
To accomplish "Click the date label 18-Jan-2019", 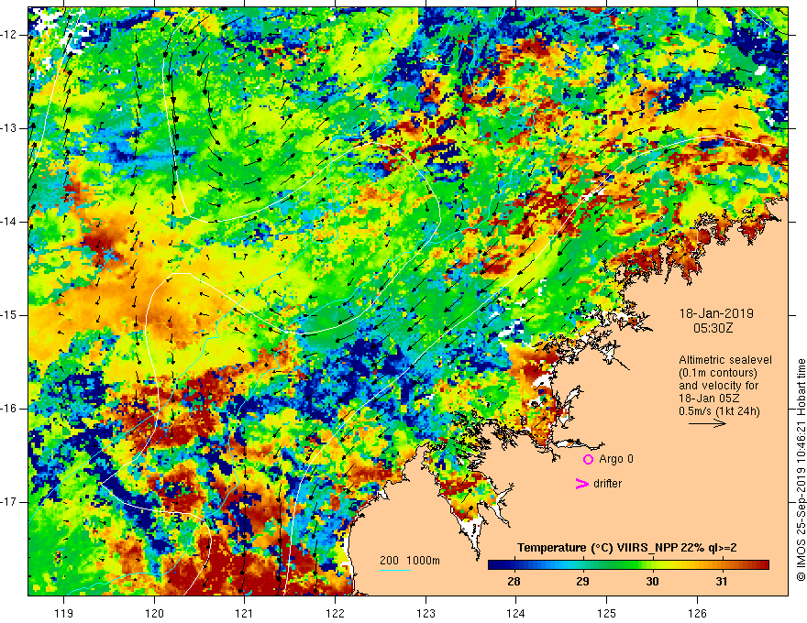I will [x=716, y=313].
